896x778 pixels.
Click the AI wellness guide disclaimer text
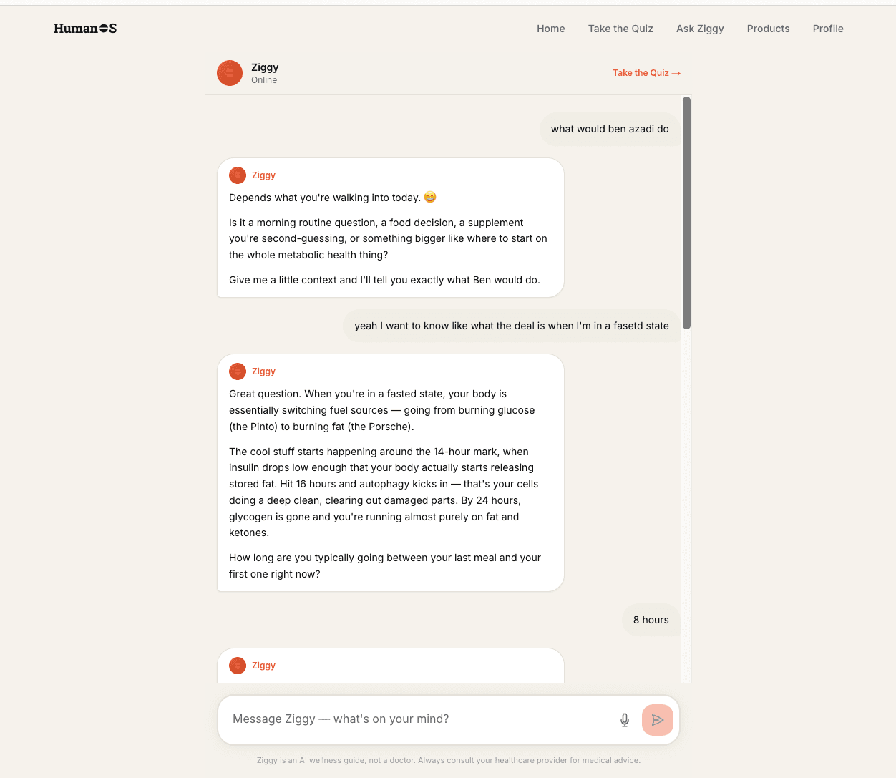click(x=449, y=760)
